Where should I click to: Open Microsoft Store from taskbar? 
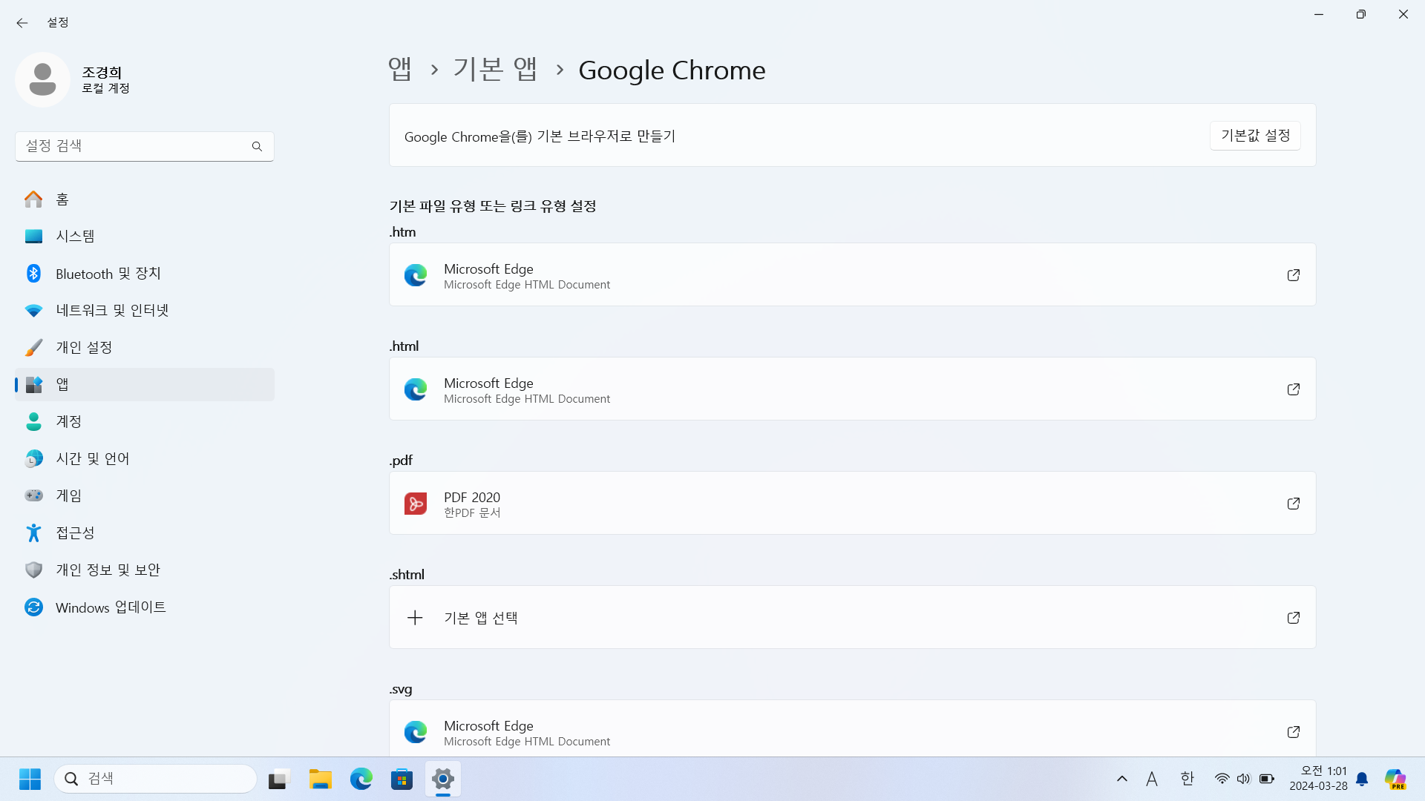click(402, 779)
